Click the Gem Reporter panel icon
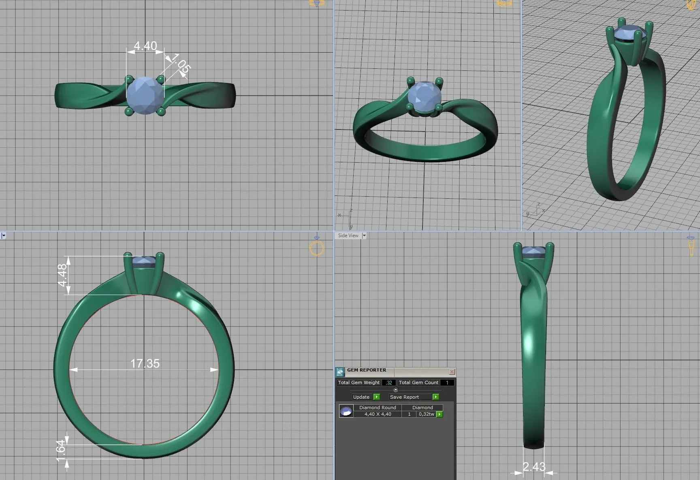The width and height of the screenshot is (700, 480). click(340, 372)
